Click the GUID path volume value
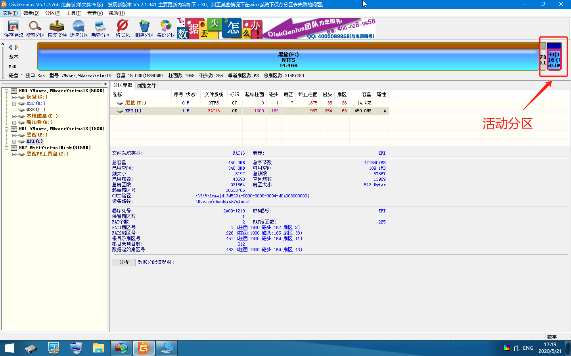This screenshot has height=356, width=571. pyautogui.click(x=252, y=196)
